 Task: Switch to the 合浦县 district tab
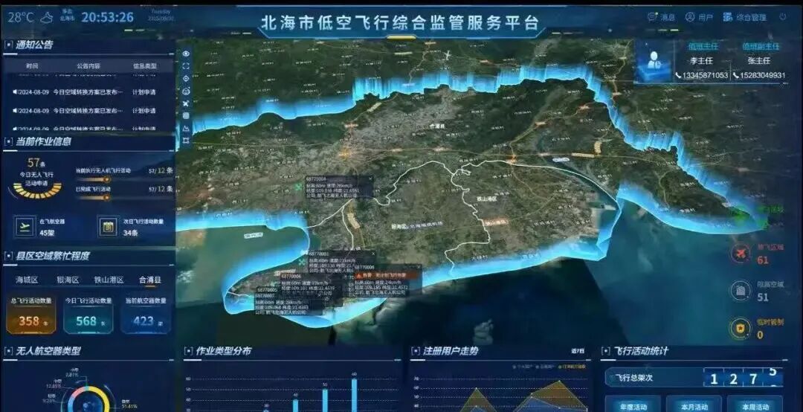pyautogui.click(x=150, y=280)
